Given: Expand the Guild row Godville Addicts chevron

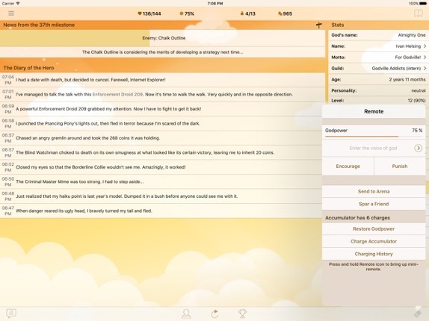Looking at the screenshot, I should (425, 68).
